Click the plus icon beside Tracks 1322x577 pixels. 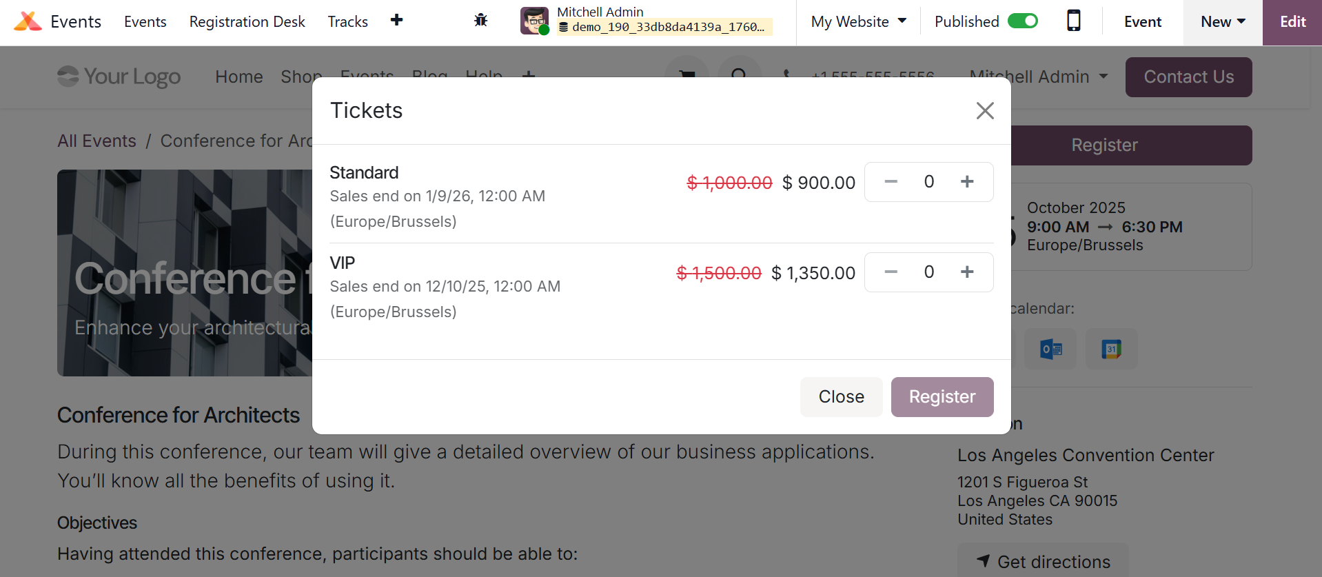(396, 20)
